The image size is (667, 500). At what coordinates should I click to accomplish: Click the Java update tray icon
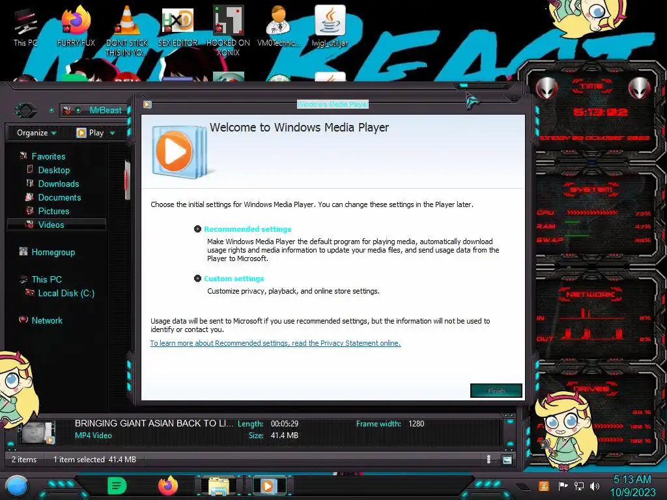pyautogui.click(x=543, y=486)
